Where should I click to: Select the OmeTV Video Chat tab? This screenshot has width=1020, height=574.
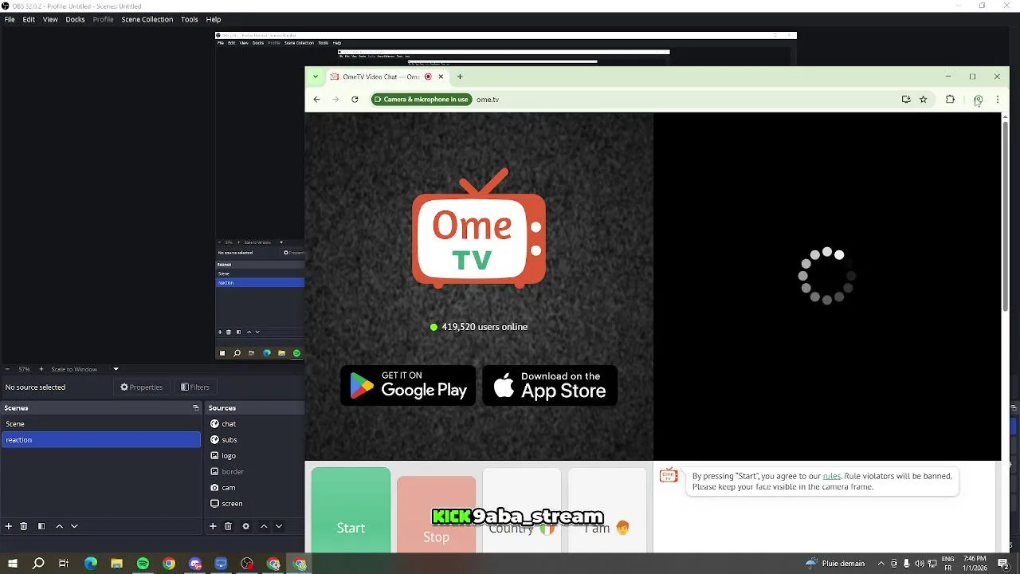pyautogui.click(x=387, y=77)
